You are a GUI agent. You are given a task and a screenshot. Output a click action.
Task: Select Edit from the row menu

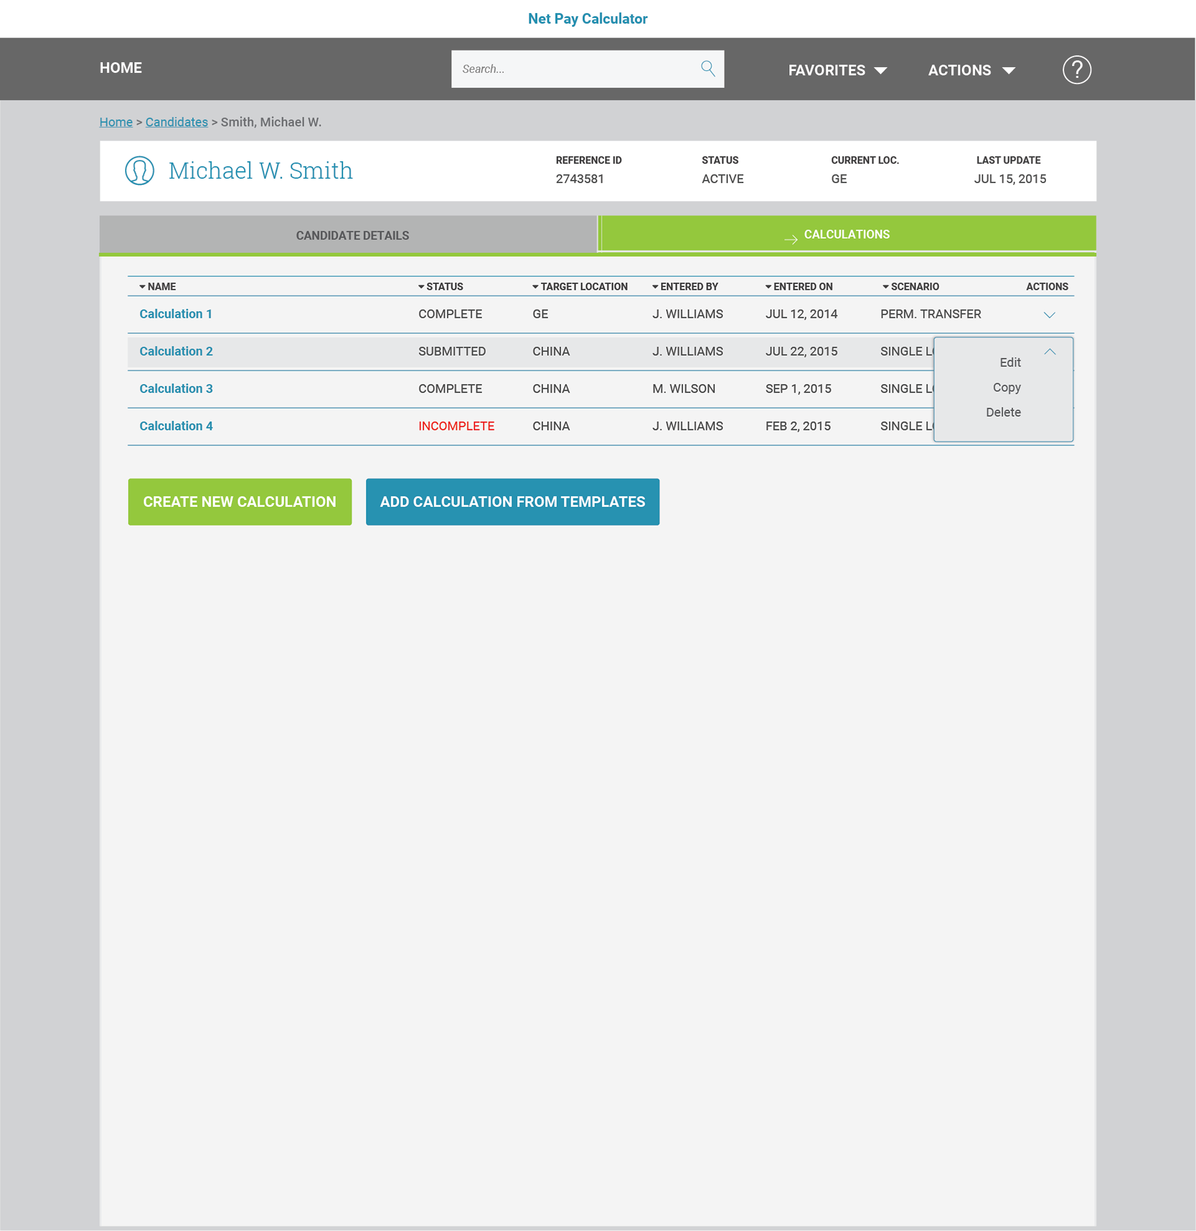pos(1010,363)
